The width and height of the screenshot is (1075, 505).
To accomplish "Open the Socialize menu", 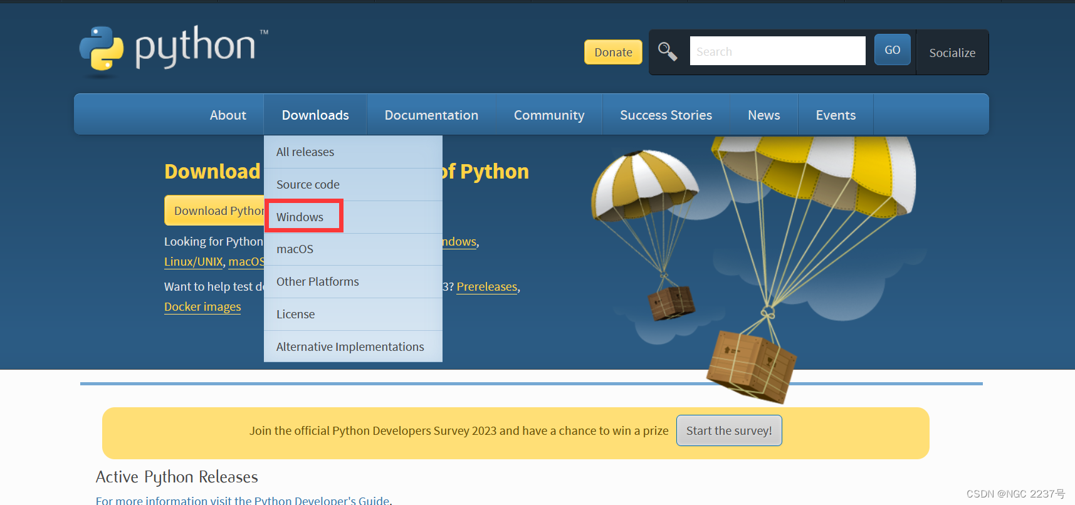I will coord(952,53).
